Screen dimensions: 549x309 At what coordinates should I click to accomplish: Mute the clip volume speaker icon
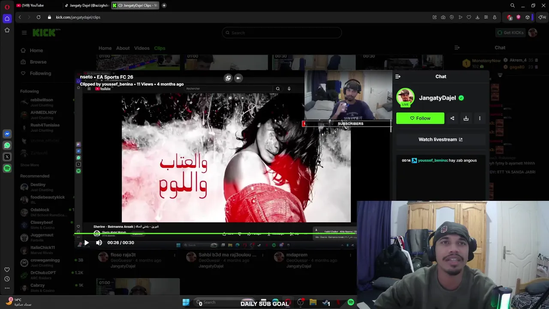coord(99,242)
